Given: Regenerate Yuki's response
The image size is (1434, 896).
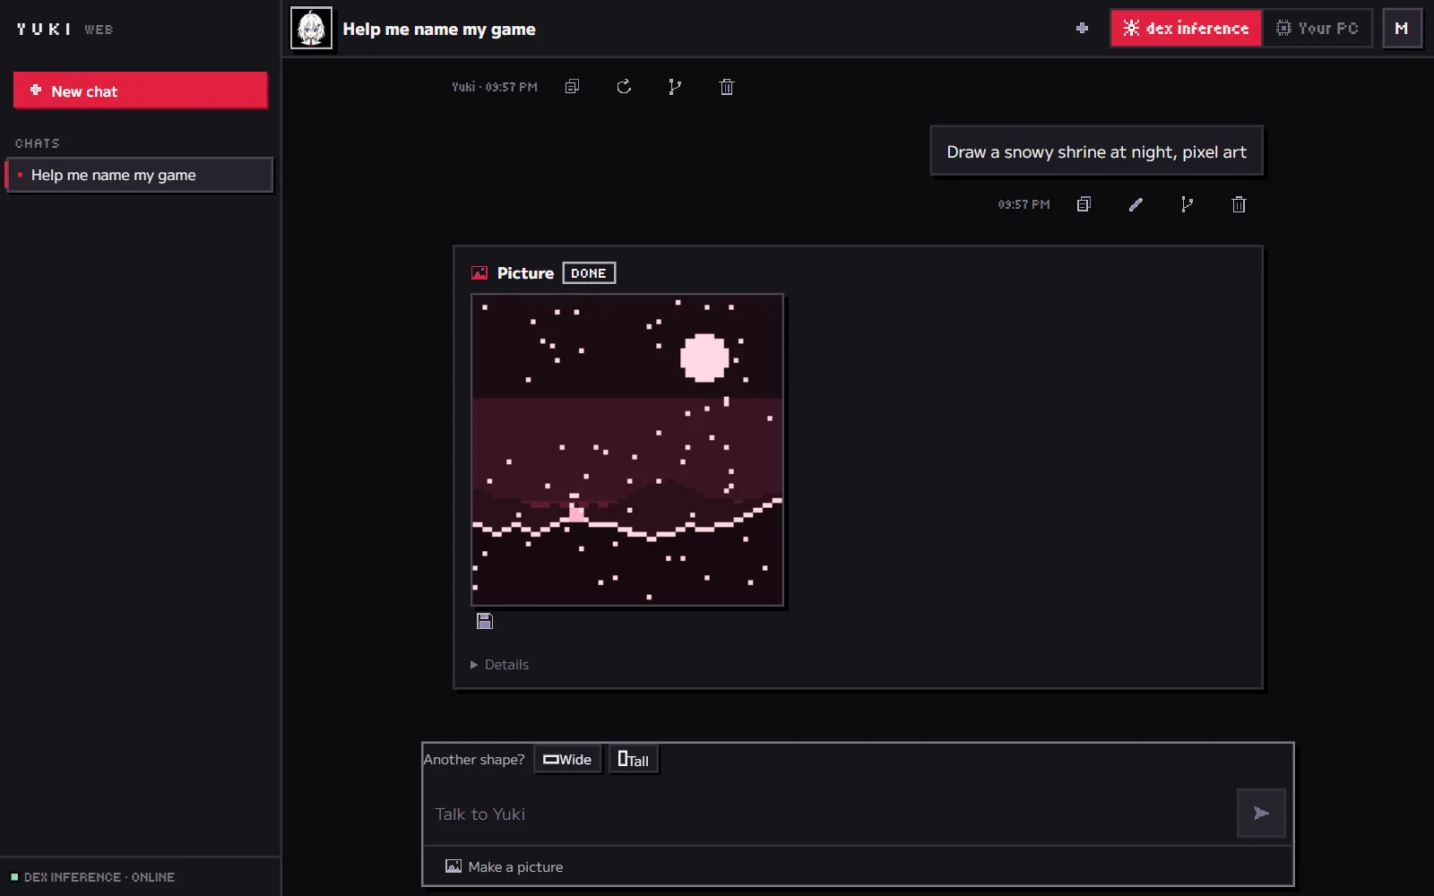Looking at the screenshot, I should coord(624,87).
